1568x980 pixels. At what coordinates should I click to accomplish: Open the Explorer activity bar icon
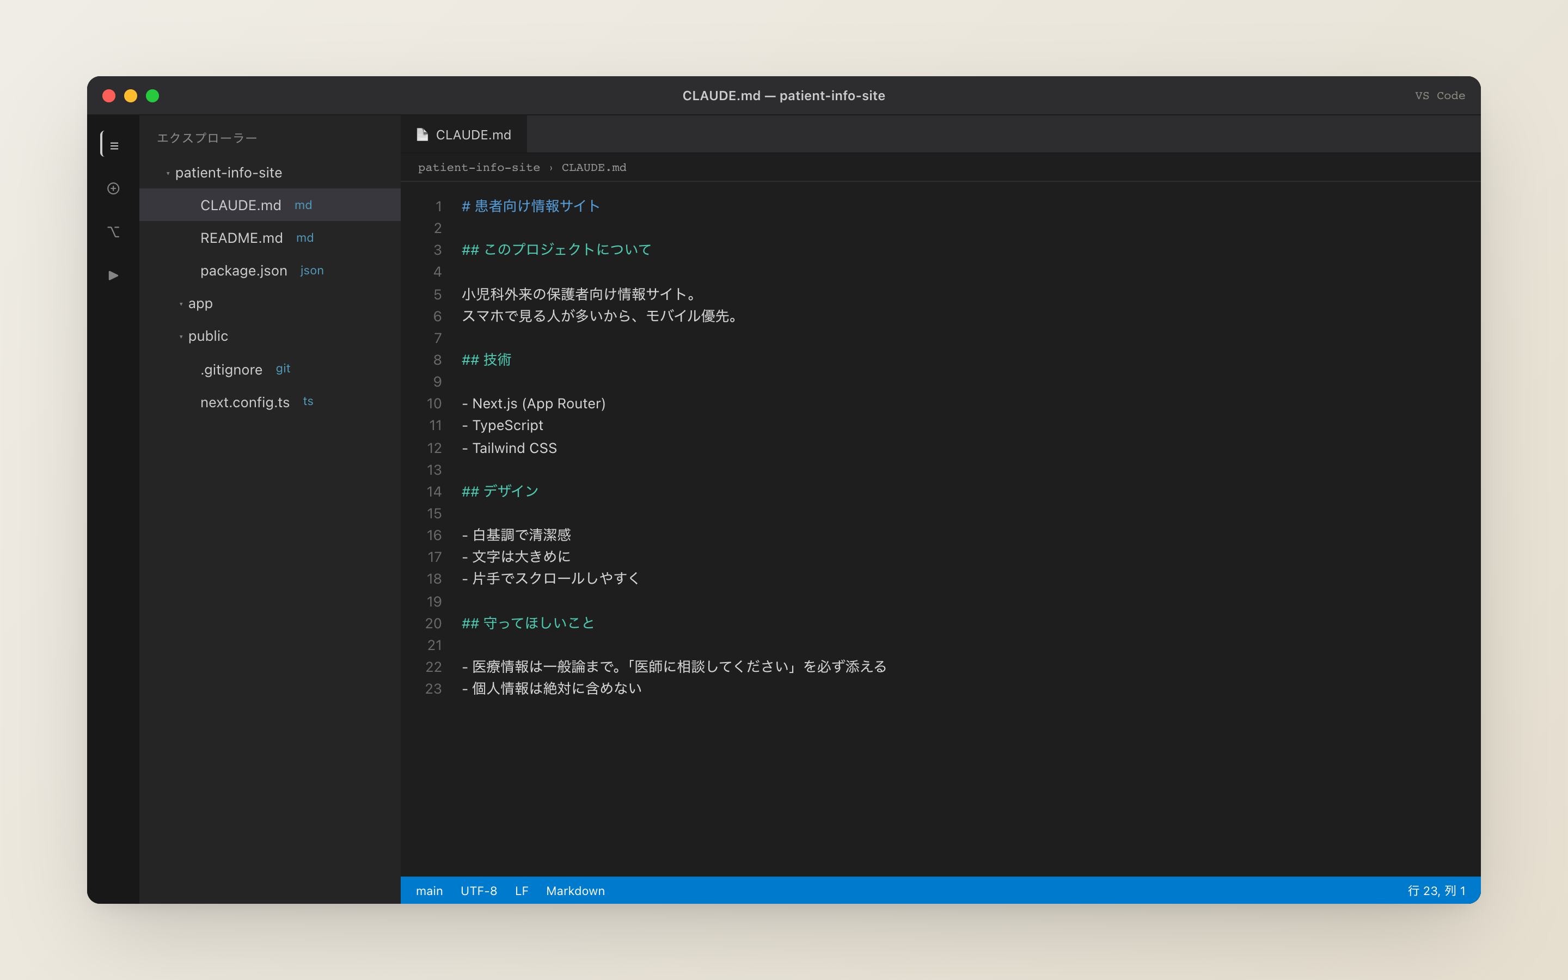coord(114,145)
